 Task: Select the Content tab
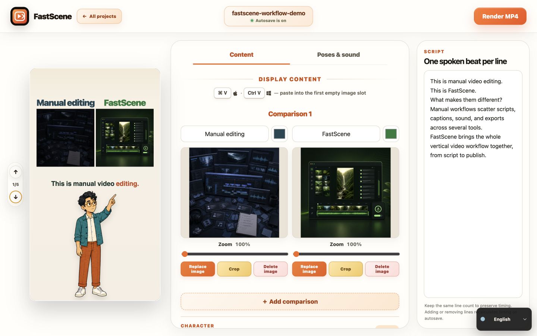click(x=241, y=55)
